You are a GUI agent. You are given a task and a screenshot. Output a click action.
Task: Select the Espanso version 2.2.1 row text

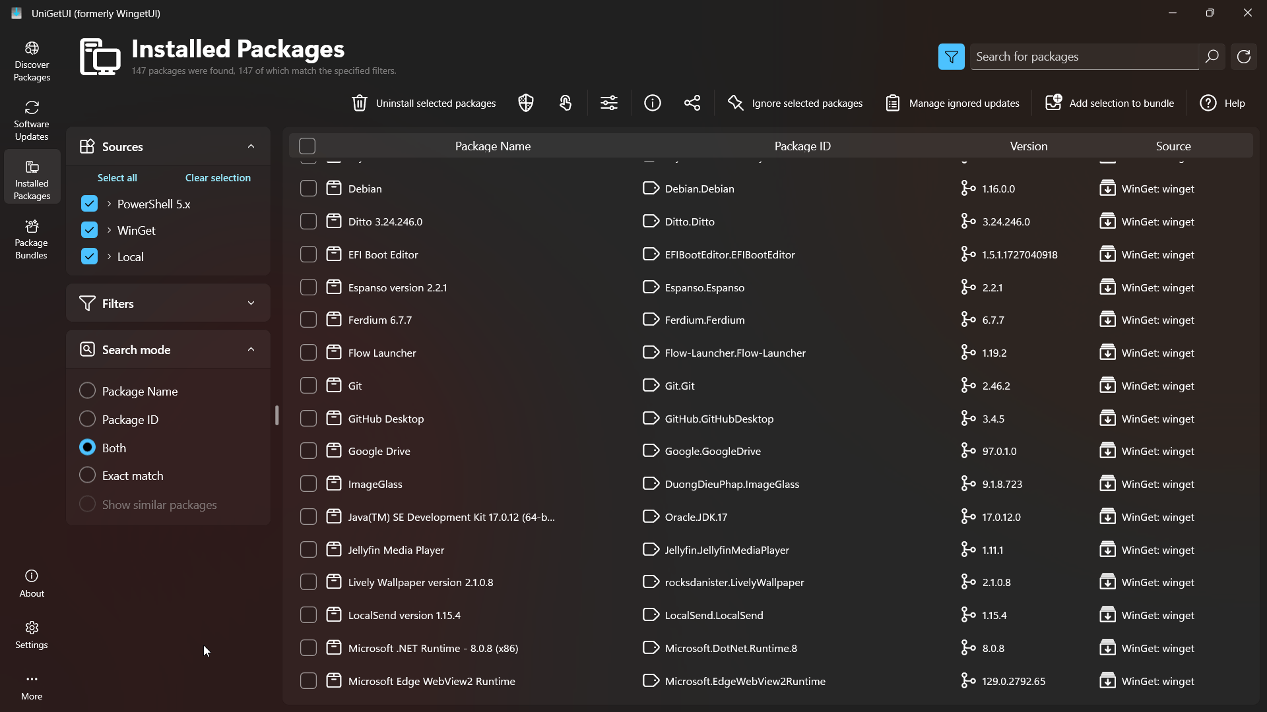[x=397, y=287]
